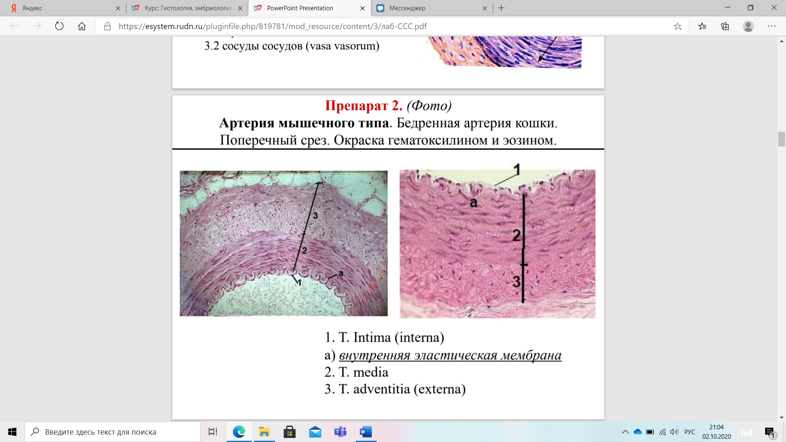Click the scrollbar up arrow
The image size is (786, 442).
[x=781, y=41]
